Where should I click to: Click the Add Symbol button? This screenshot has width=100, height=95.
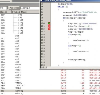click(x=14, y=8)
